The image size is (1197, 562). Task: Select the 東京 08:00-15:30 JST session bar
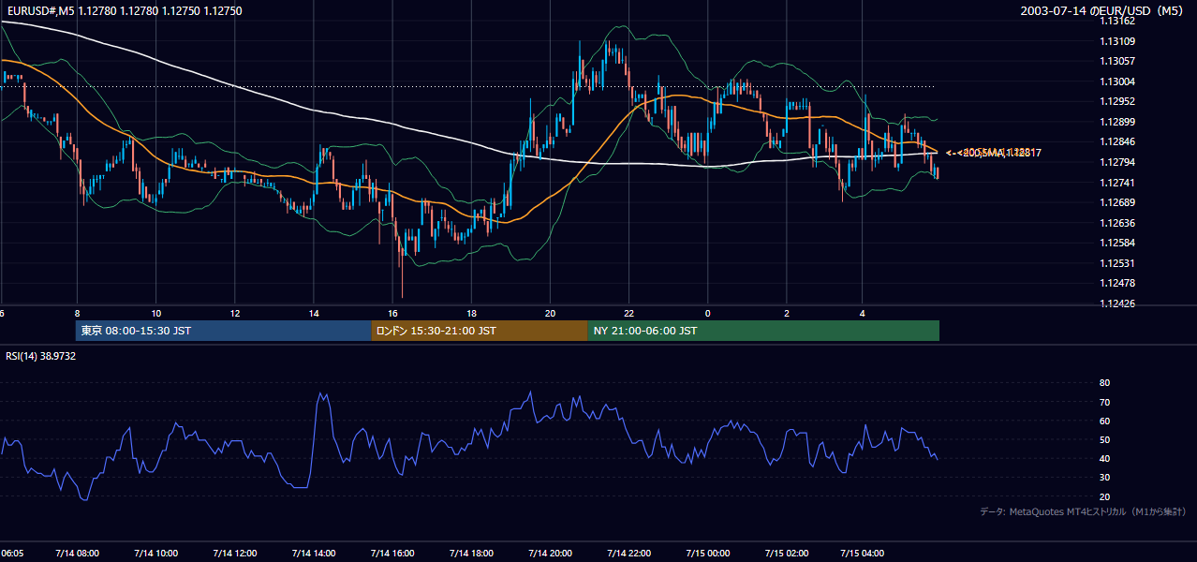pyautogui.click(x=224, y=331)
